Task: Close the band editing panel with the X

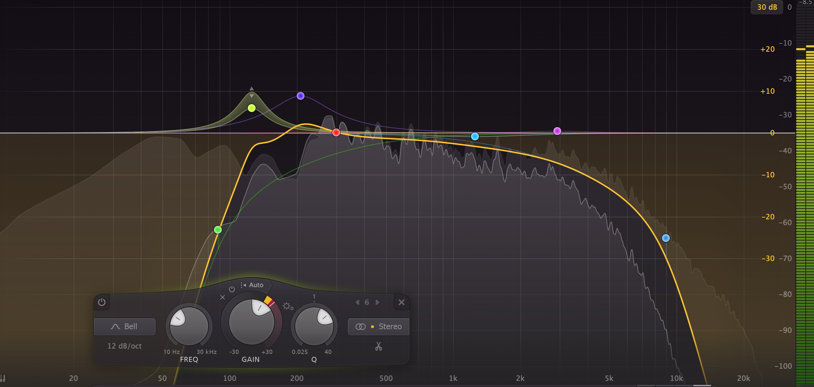Action: 402,302
